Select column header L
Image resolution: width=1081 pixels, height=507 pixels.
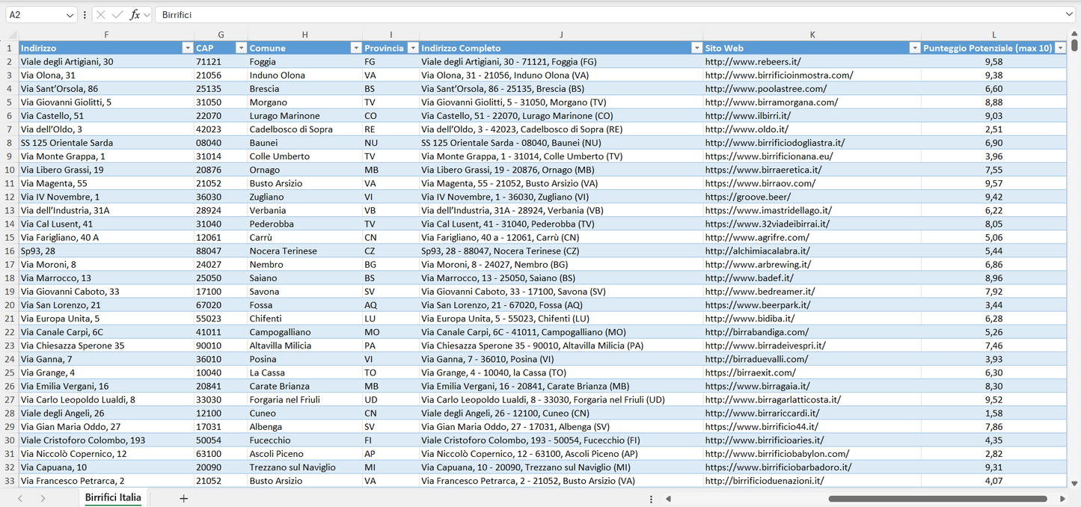993,34
